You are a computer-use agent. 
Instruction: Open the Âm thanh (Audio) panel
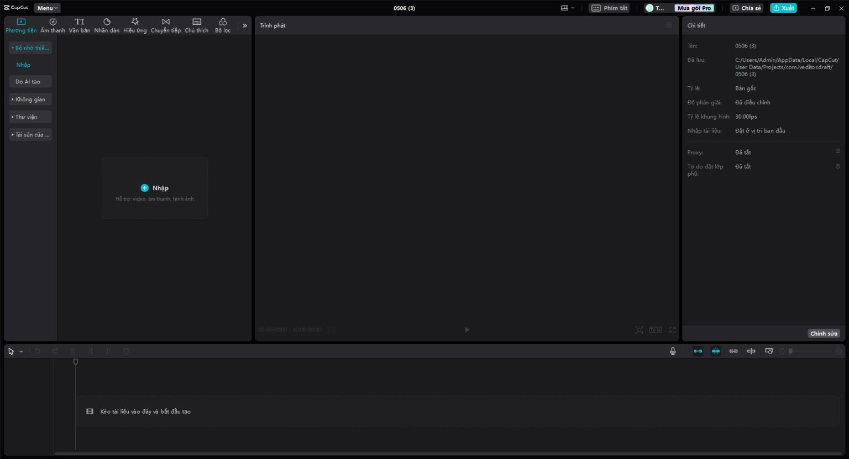53,25
